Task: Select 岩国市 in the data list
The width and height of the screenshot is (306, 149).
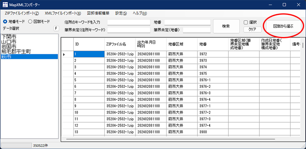Action: [29, 47]
